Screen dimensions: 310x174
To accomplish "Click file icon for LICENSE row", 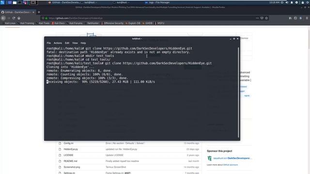I will click(x=60, y=155).
